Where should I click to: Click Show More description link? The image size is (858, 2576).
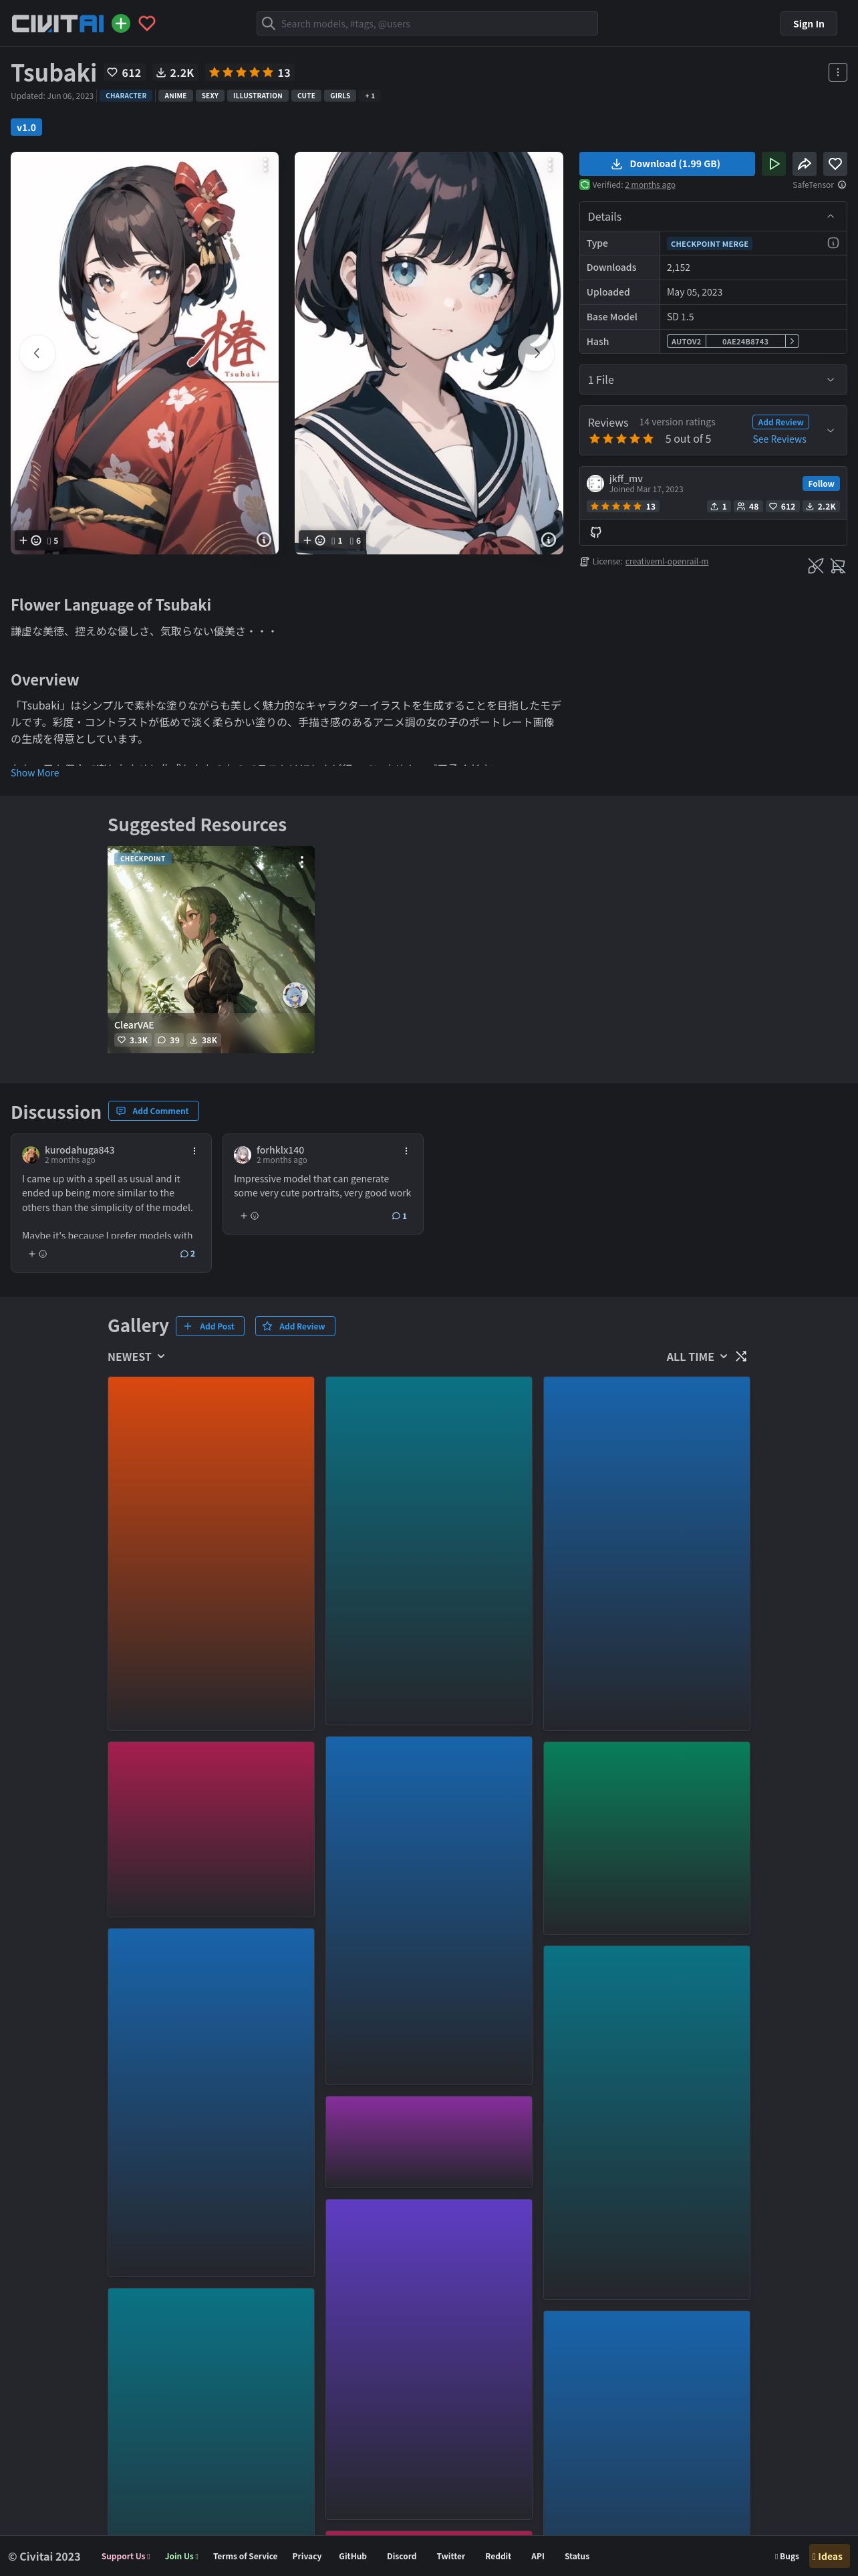click(35, 772)
